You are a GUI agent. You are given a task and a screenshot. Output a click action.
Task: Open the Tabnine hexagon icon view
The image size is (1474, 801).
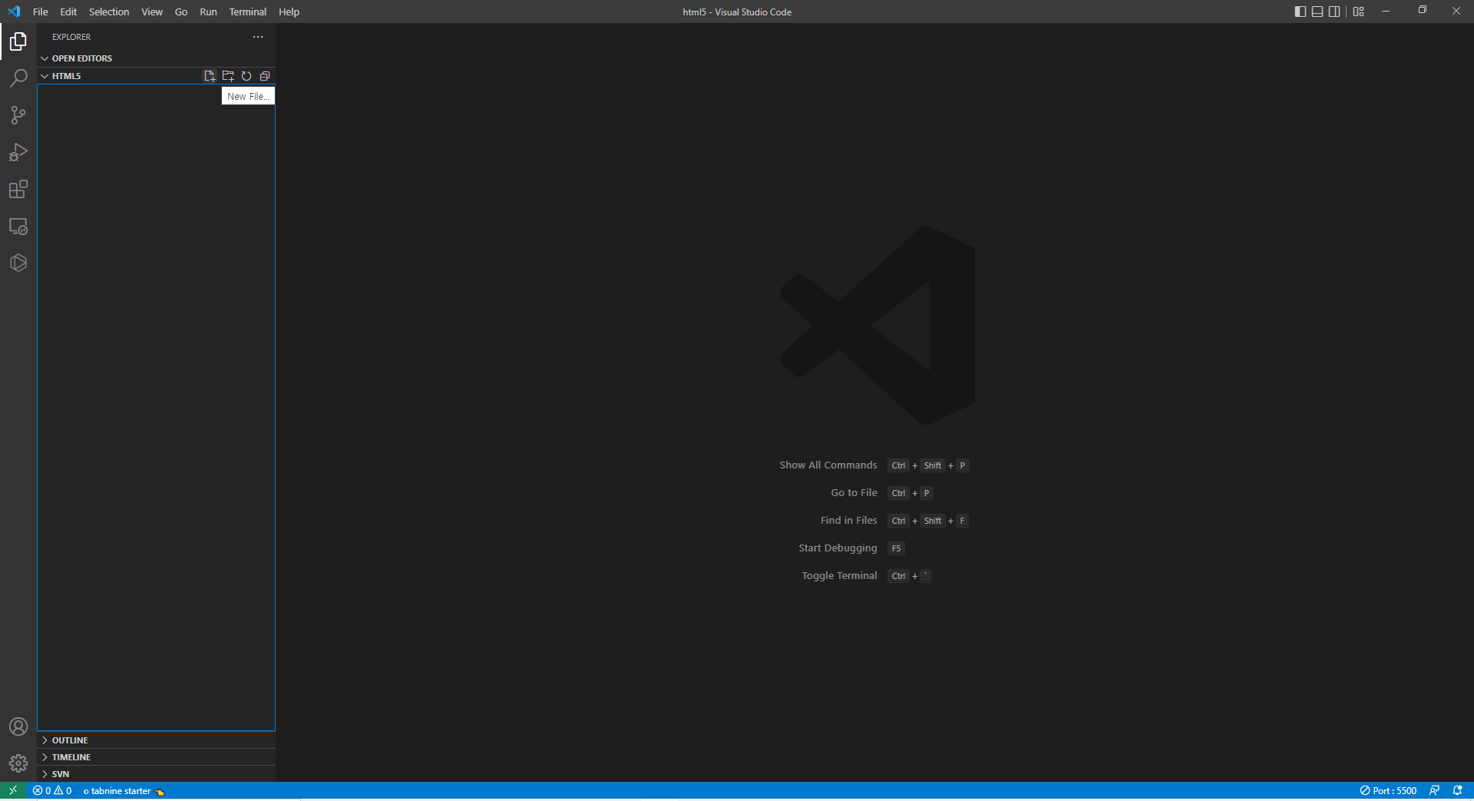tap(18, 263)
